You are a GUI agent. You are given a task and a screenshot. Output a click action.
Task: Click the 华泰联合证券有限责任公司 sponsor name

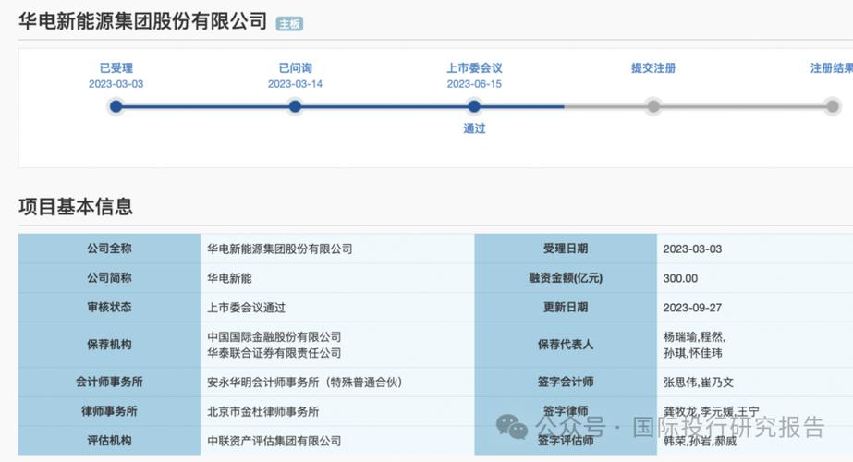click(274, 352)
